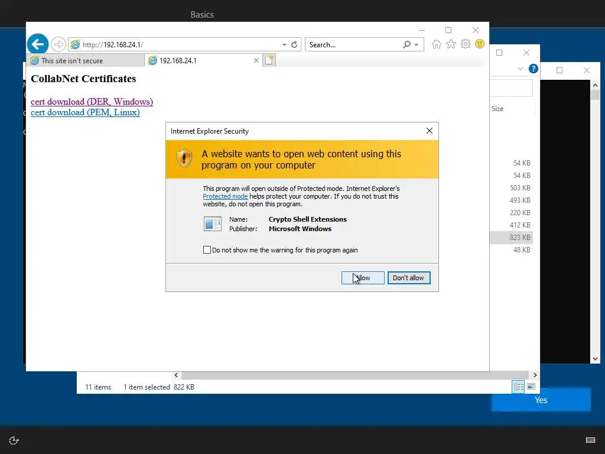Screen dimensions: 605x454
Task: Check "Do not show me the warning" checkbox
Action: (x=207, y=250)
